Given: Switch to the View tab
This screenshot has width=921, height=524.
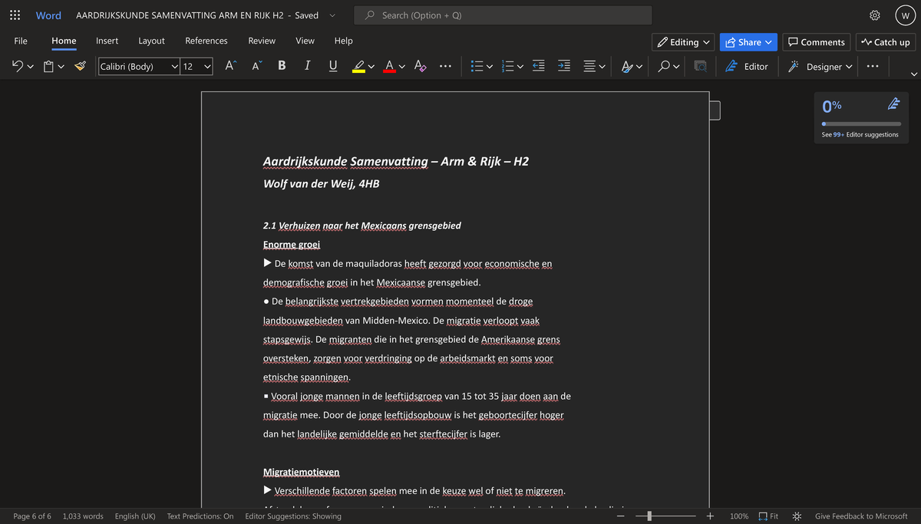Looking at the screenshot, I should point(305,41).
